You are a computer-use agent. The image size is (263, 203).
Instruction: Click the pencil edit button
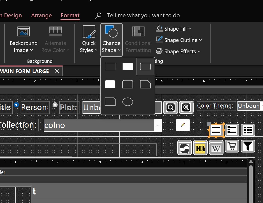coord(183,125)
